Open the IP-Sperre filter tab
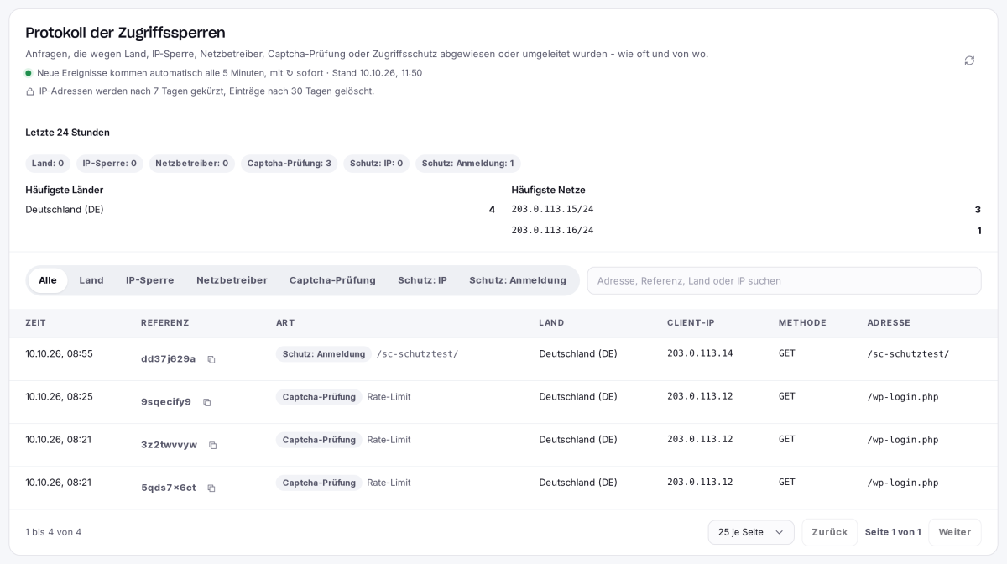This screenshot has height=564, width=1007. click(x=150, y=280)
